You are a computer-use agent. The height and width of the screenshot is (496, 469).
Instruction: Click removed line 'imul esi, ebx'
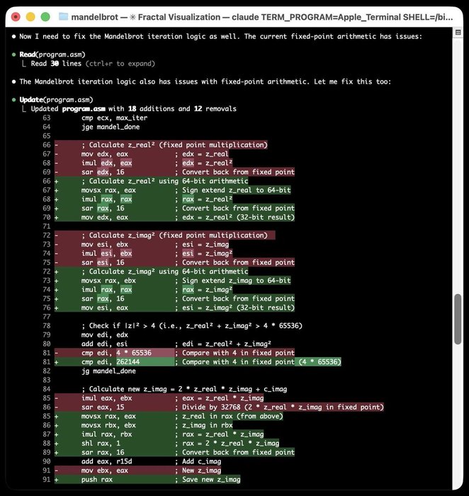click(143, 254)
